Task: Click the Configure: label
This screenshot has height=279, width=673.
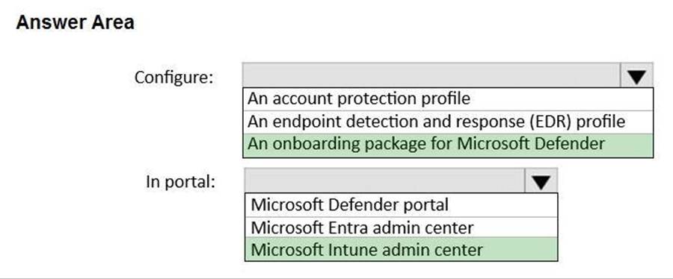Action: (x=173, y=78)
